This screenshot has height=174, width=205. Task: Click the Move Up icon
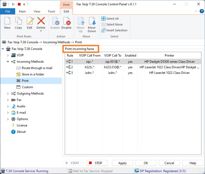[81, 21]
